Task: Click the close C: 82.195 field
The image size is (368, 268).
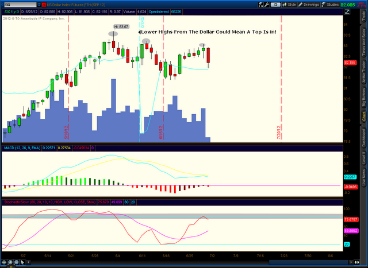Action: pyautogui.click(x=100, y=11)
